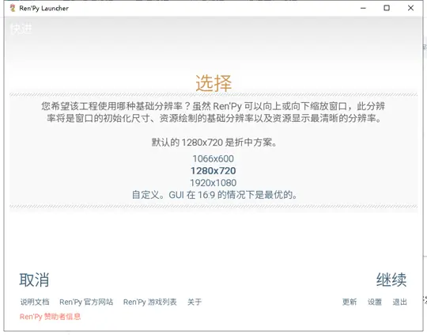Select the 自定义 custom resolution option
This screenshot has height=335, width=427.
(214, 195)
